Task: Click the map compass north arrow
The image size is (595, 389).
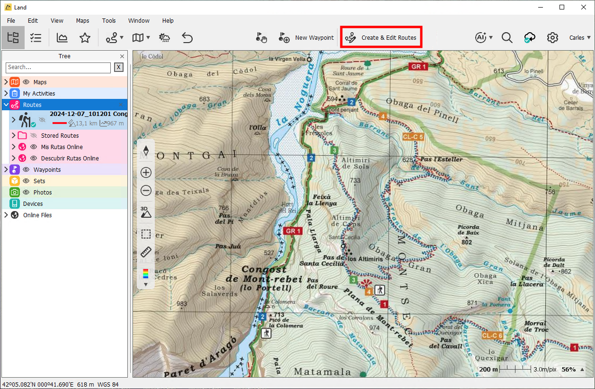Action: pyautogui.click(x=146, y=151)
